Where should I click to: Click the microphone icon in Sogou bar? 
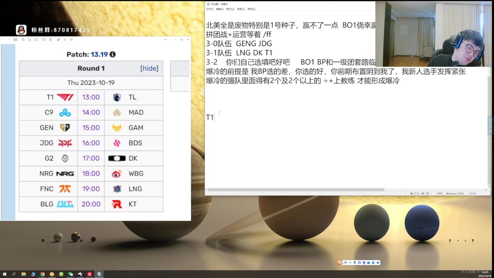point(355,263)
